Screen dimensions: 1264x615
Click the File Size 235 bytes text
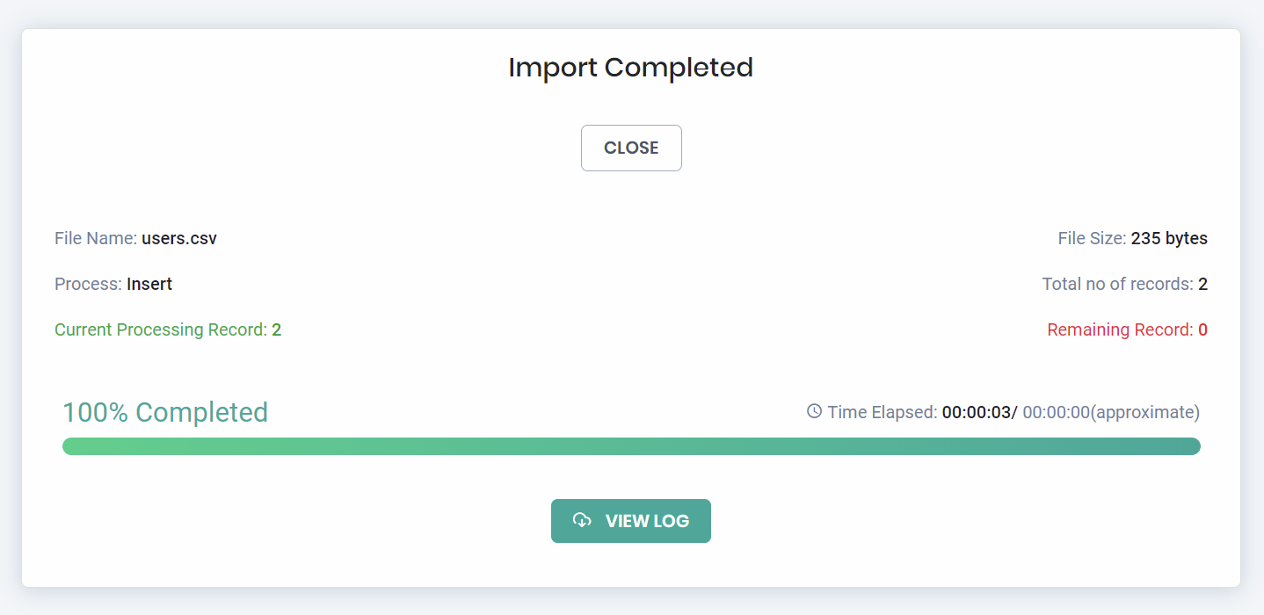pos(1133,238)
